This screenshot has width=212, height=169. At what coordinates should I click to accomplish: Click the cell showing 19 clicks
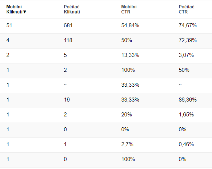pyautogui.click(x=67, y=100)
